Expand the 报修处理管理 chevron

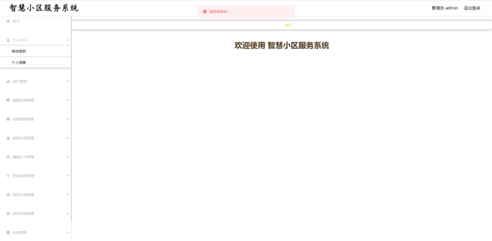[x=68, y=138]
